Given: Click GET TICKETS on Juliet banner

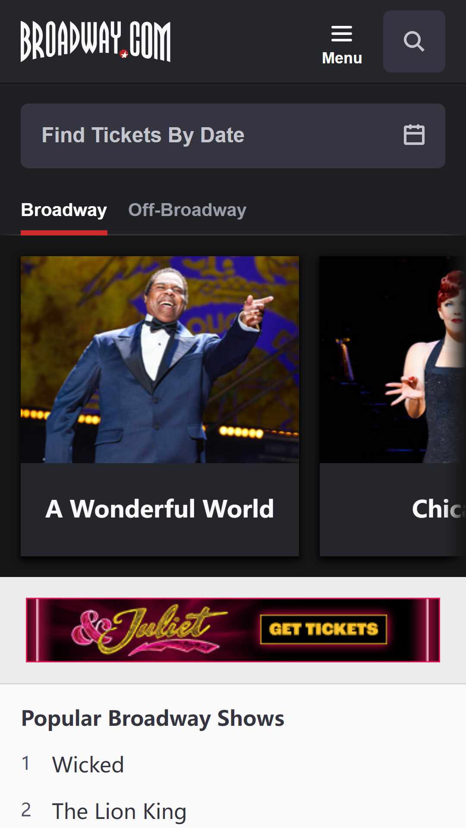Looking at the screenshot, I should click(324, 629).
